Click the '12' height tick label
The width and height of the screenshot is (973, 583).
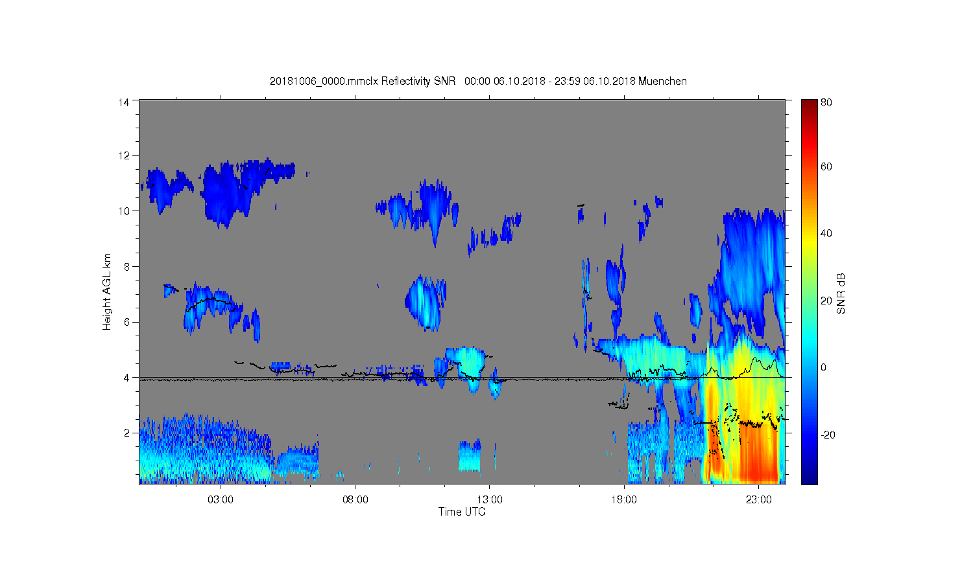click(x=125, y=155)
